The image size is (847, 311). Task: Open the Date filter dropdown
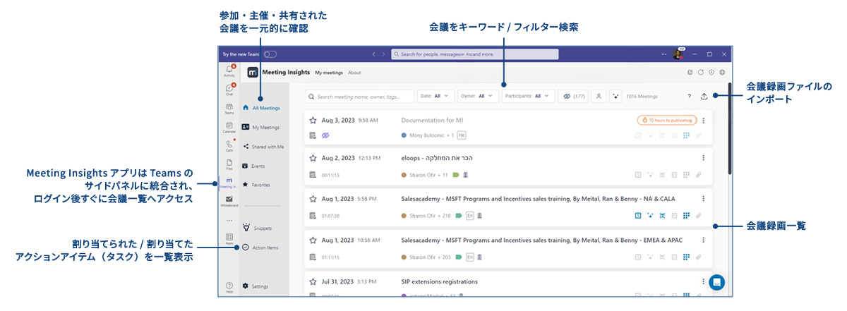pos(435,96)
